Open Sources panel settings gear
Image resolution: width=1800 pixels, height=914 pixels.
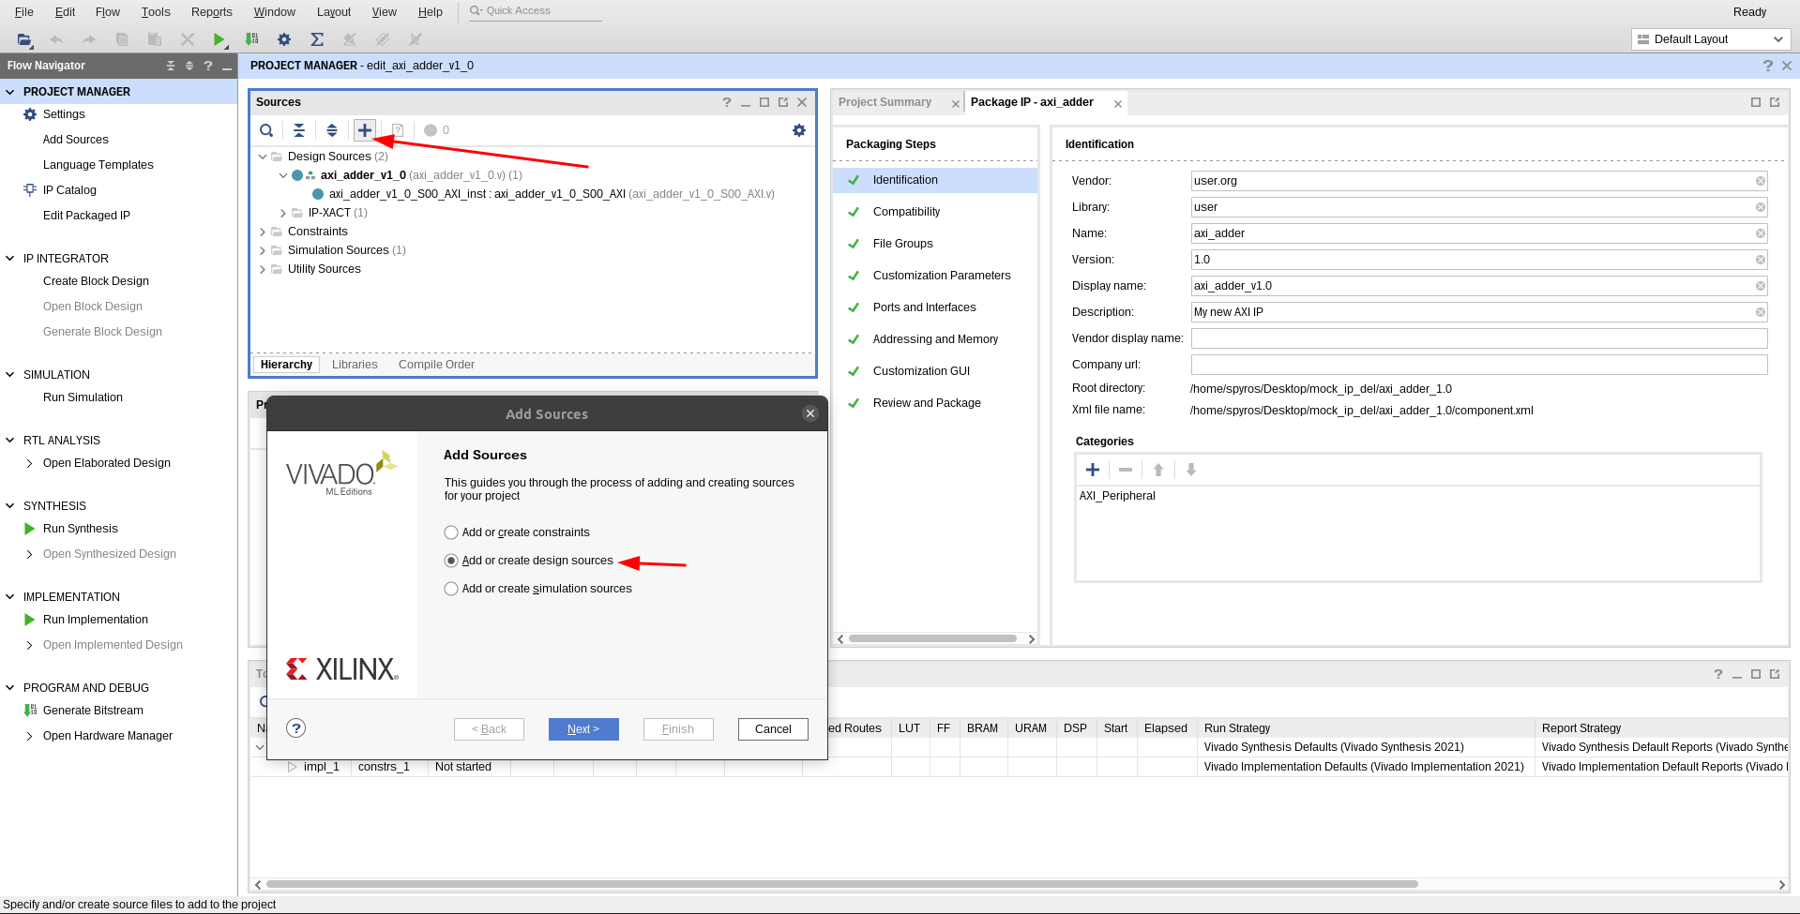pyautogui.click(x=798, y=130)
